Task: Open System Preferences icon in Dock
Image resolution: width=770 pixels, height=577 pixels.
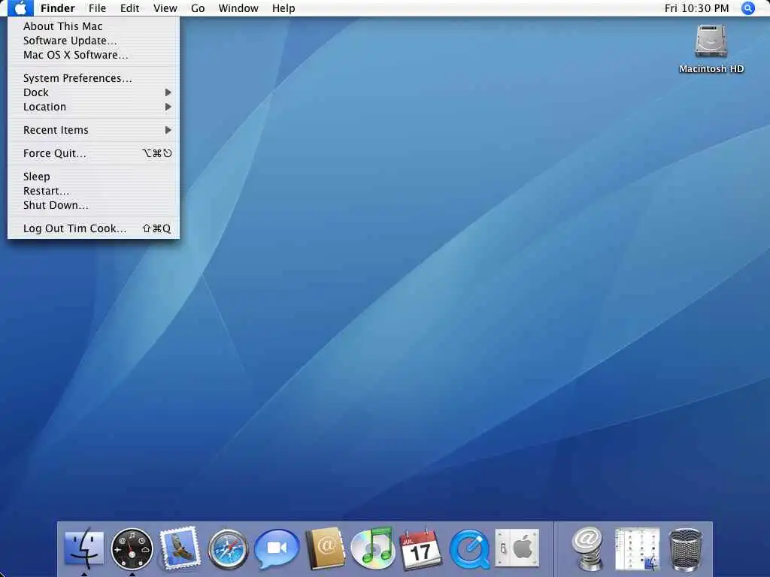Action: [517, 548]
